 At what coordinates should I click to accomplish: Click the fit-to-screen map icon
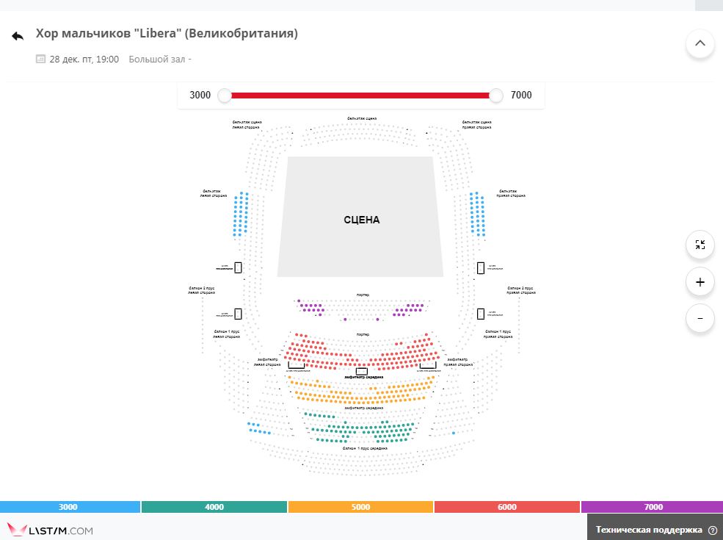(x=700, y=245)
